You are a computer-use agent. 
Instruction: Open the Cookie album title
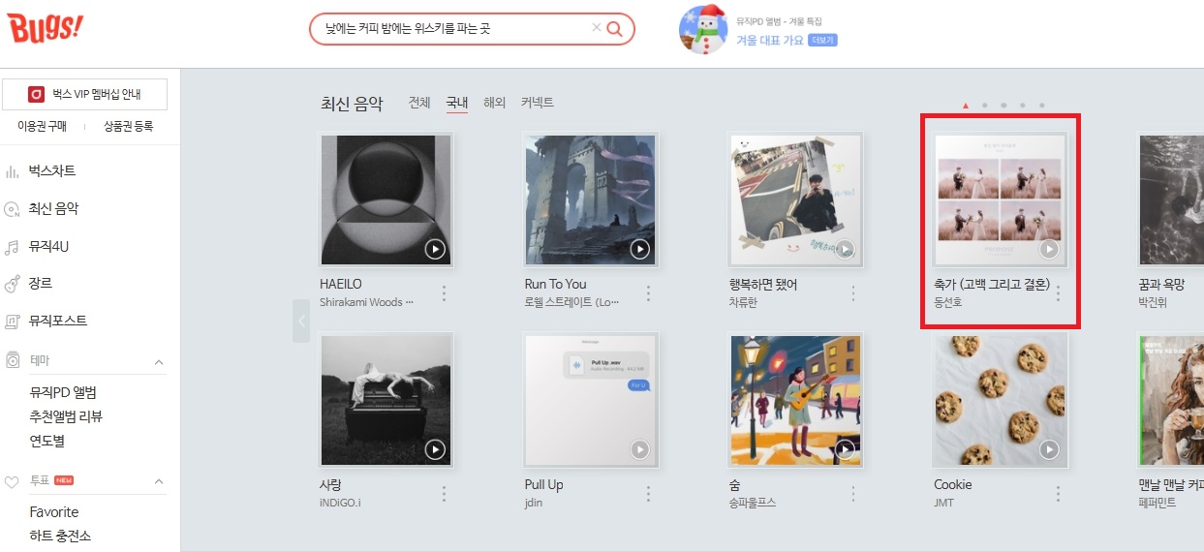953,484
